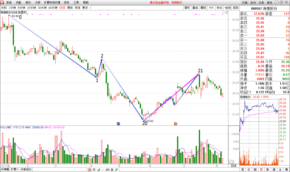Open the 帮助 menu
This screenshot has width=290, height=172.
86,2
